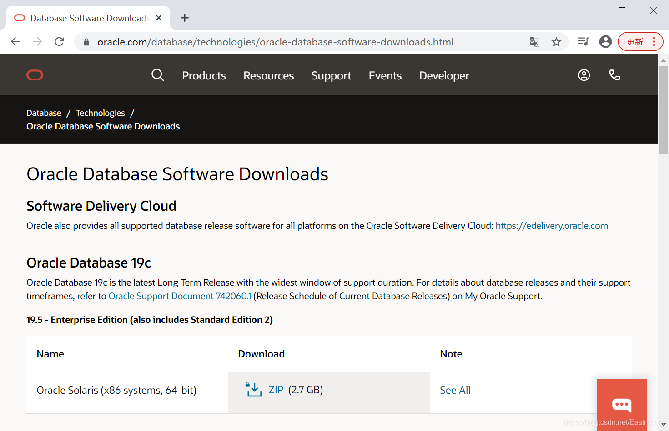Open the red chat bubble widget
Image resolution: width=669 pixels, height=431 pixels.
622,404
